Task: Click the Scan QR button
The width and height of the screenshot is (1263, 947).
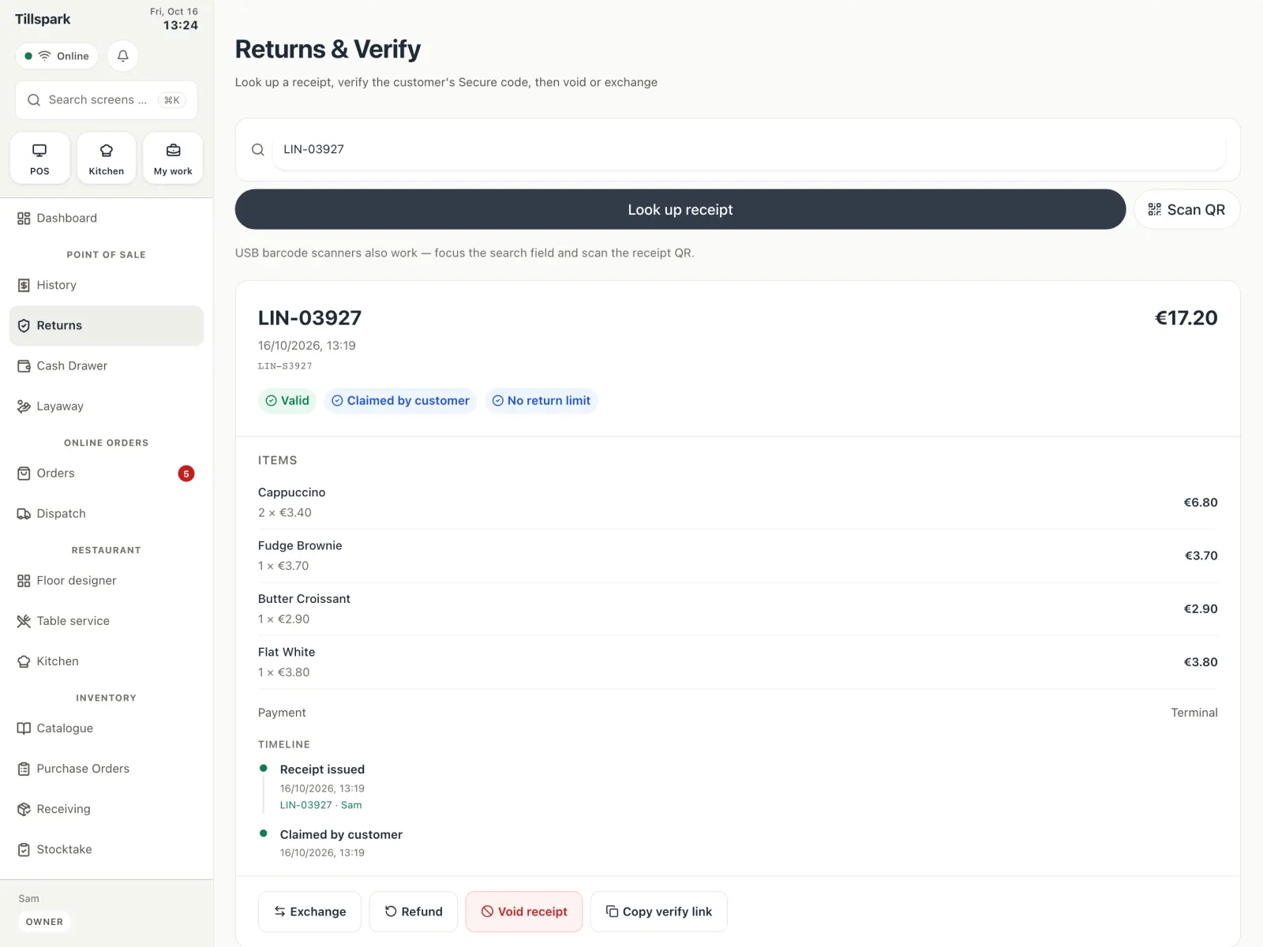Action: click(1186, 209)
